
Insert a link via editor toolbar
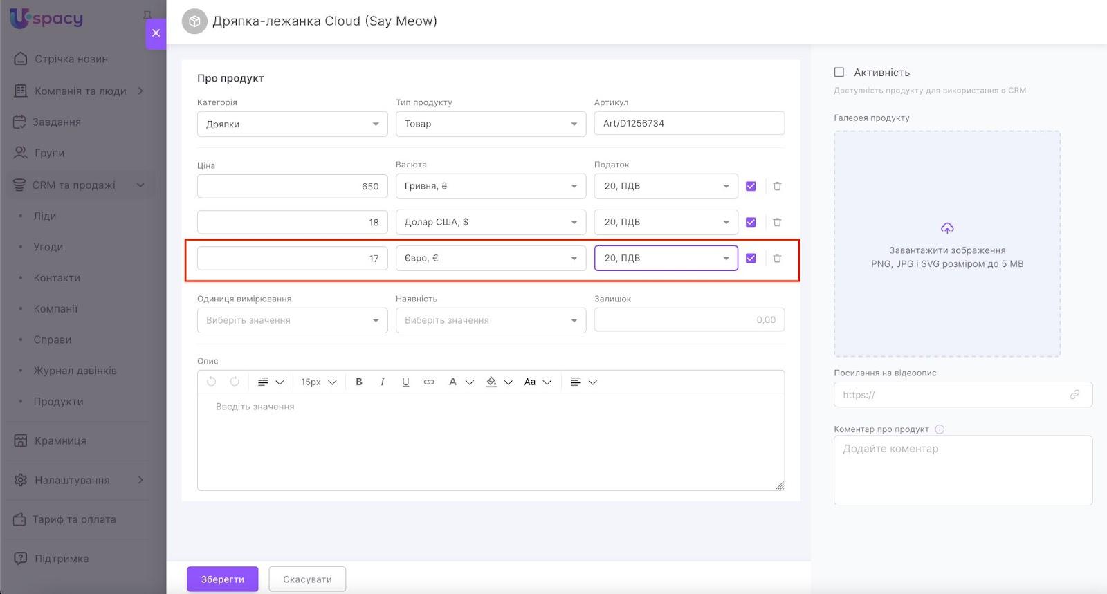click(429, 382)
